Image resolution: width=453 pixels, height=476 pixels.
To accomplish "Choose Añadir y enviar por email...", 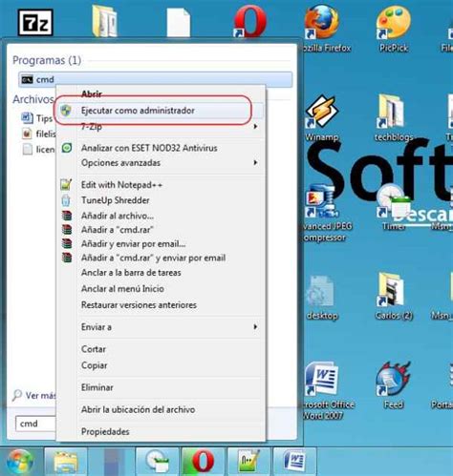I will tap(133, 244).
